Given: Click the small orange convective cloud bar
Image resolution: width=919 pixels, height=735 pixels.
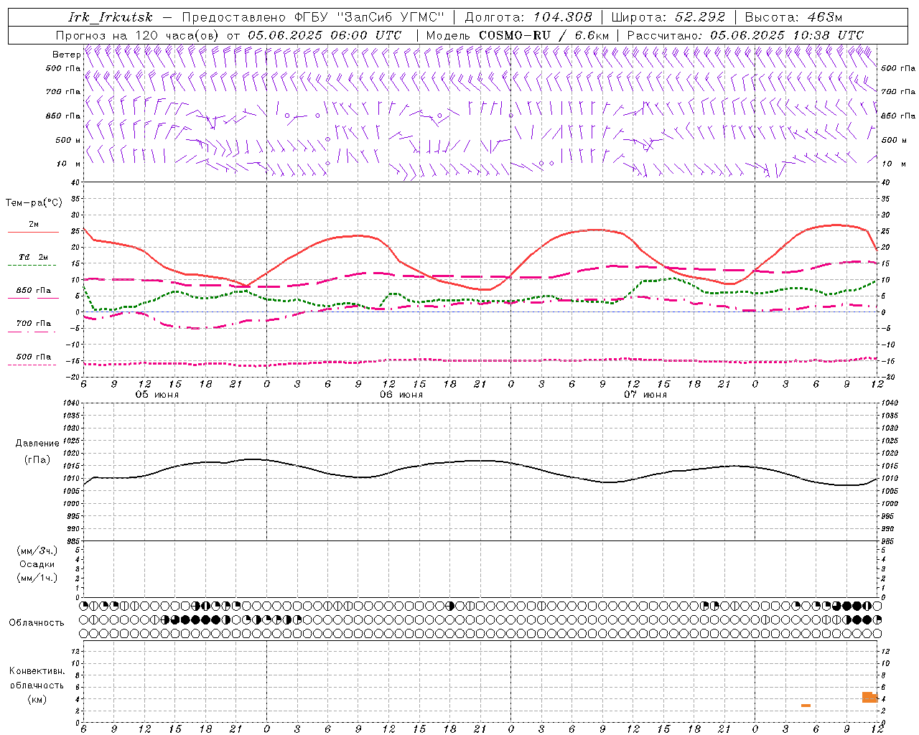Looking at the screenshot, I should tap(806, 706).
